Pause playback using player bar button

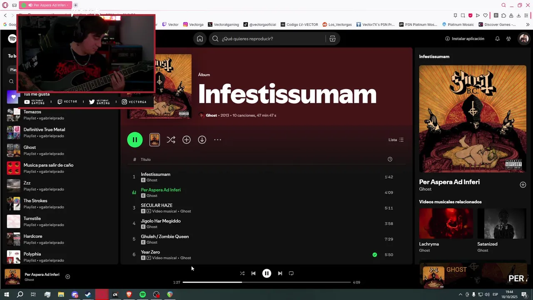[266, 273]
